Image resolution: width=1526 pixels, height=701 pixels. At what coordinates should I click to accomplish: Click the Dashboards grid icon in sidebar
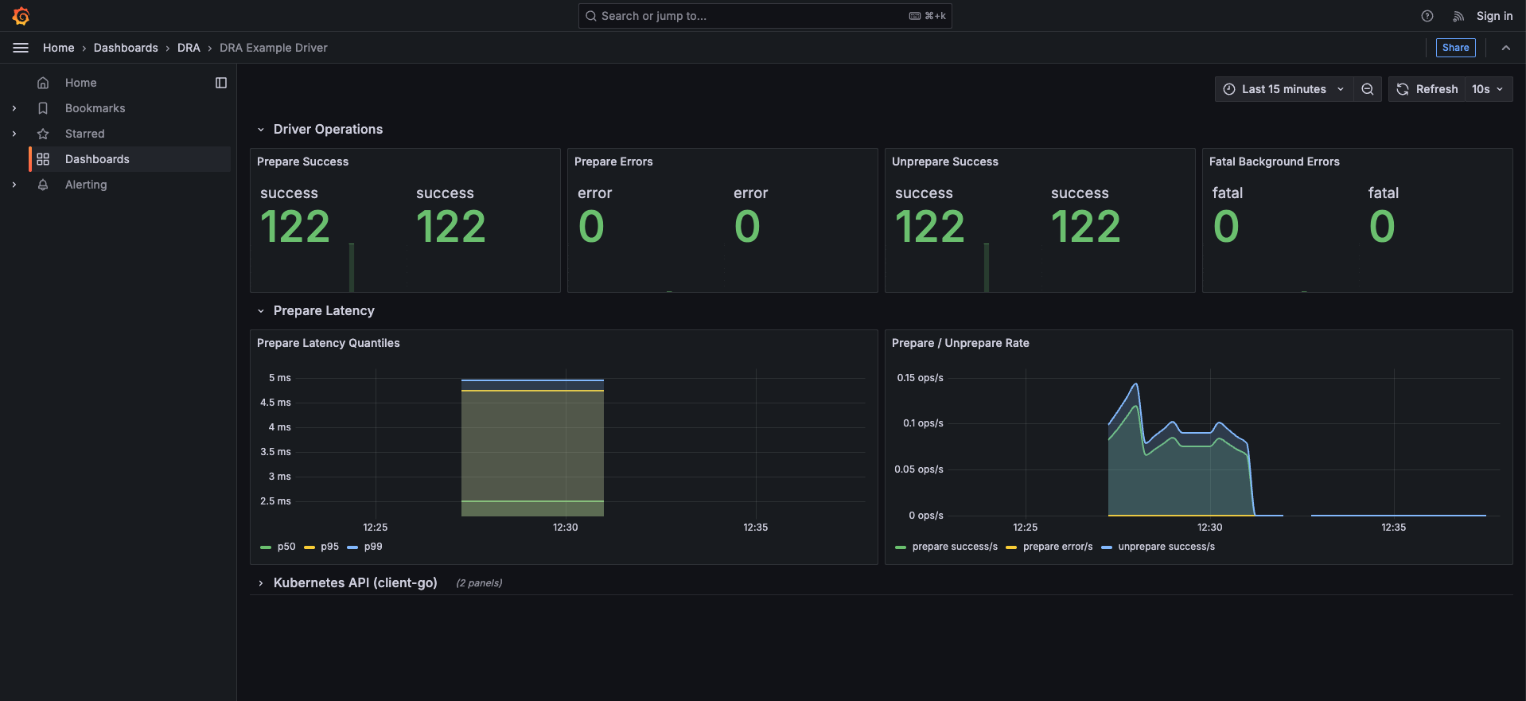43,159
